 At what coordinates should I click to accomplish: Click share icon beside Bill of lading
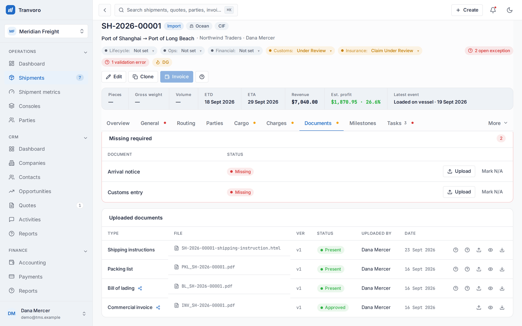point(140,288)
